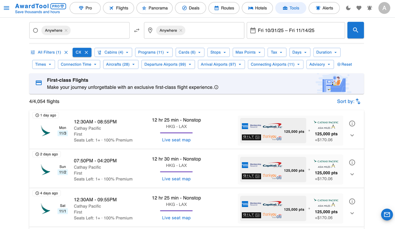The width and height of the screenshot is (395, 229).
Task: Open favorites with the heart icon
Action: pyautogui.click(x=359, y=8)
